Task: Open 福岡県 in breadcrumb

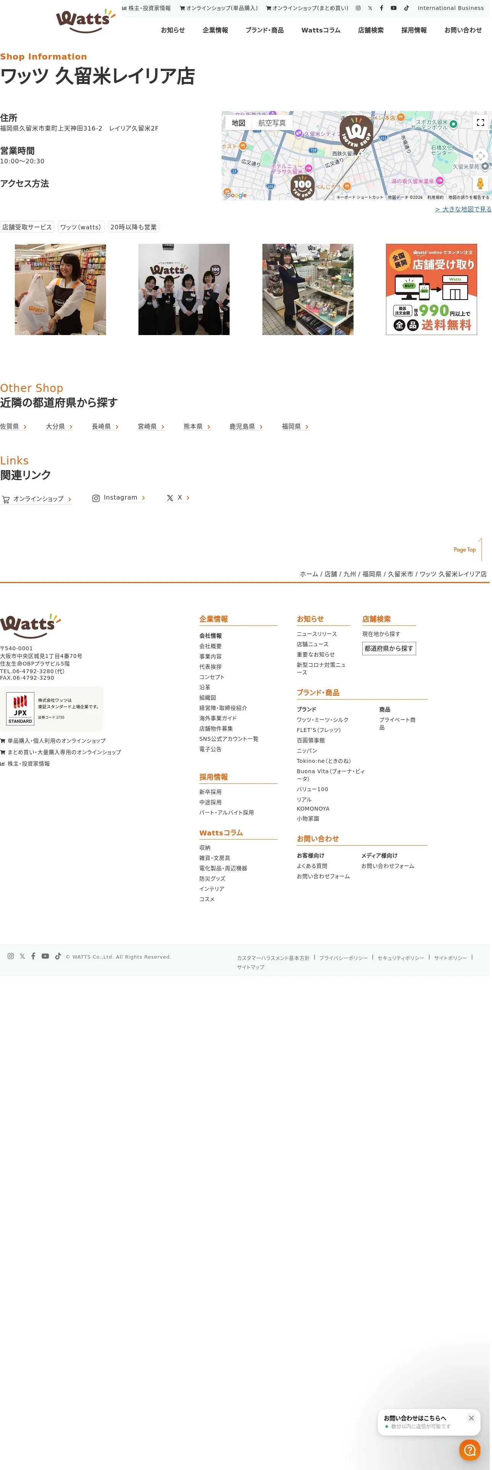Action: click(x=372, y=574)
